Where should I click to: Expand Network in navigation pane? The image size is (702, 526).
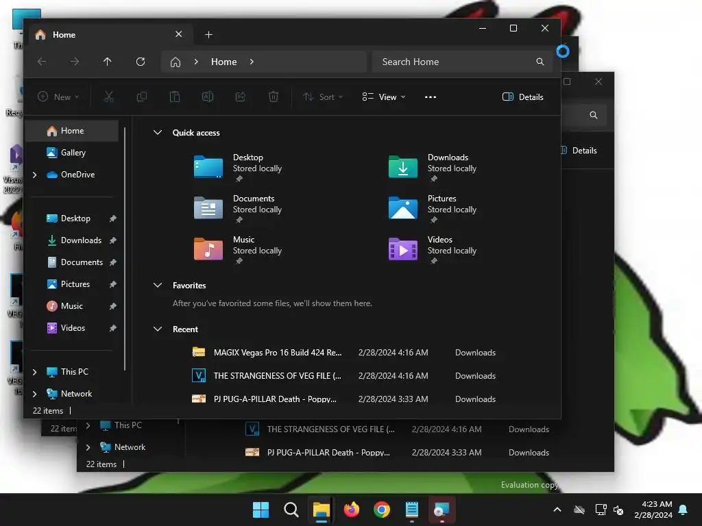pos(34,394)
